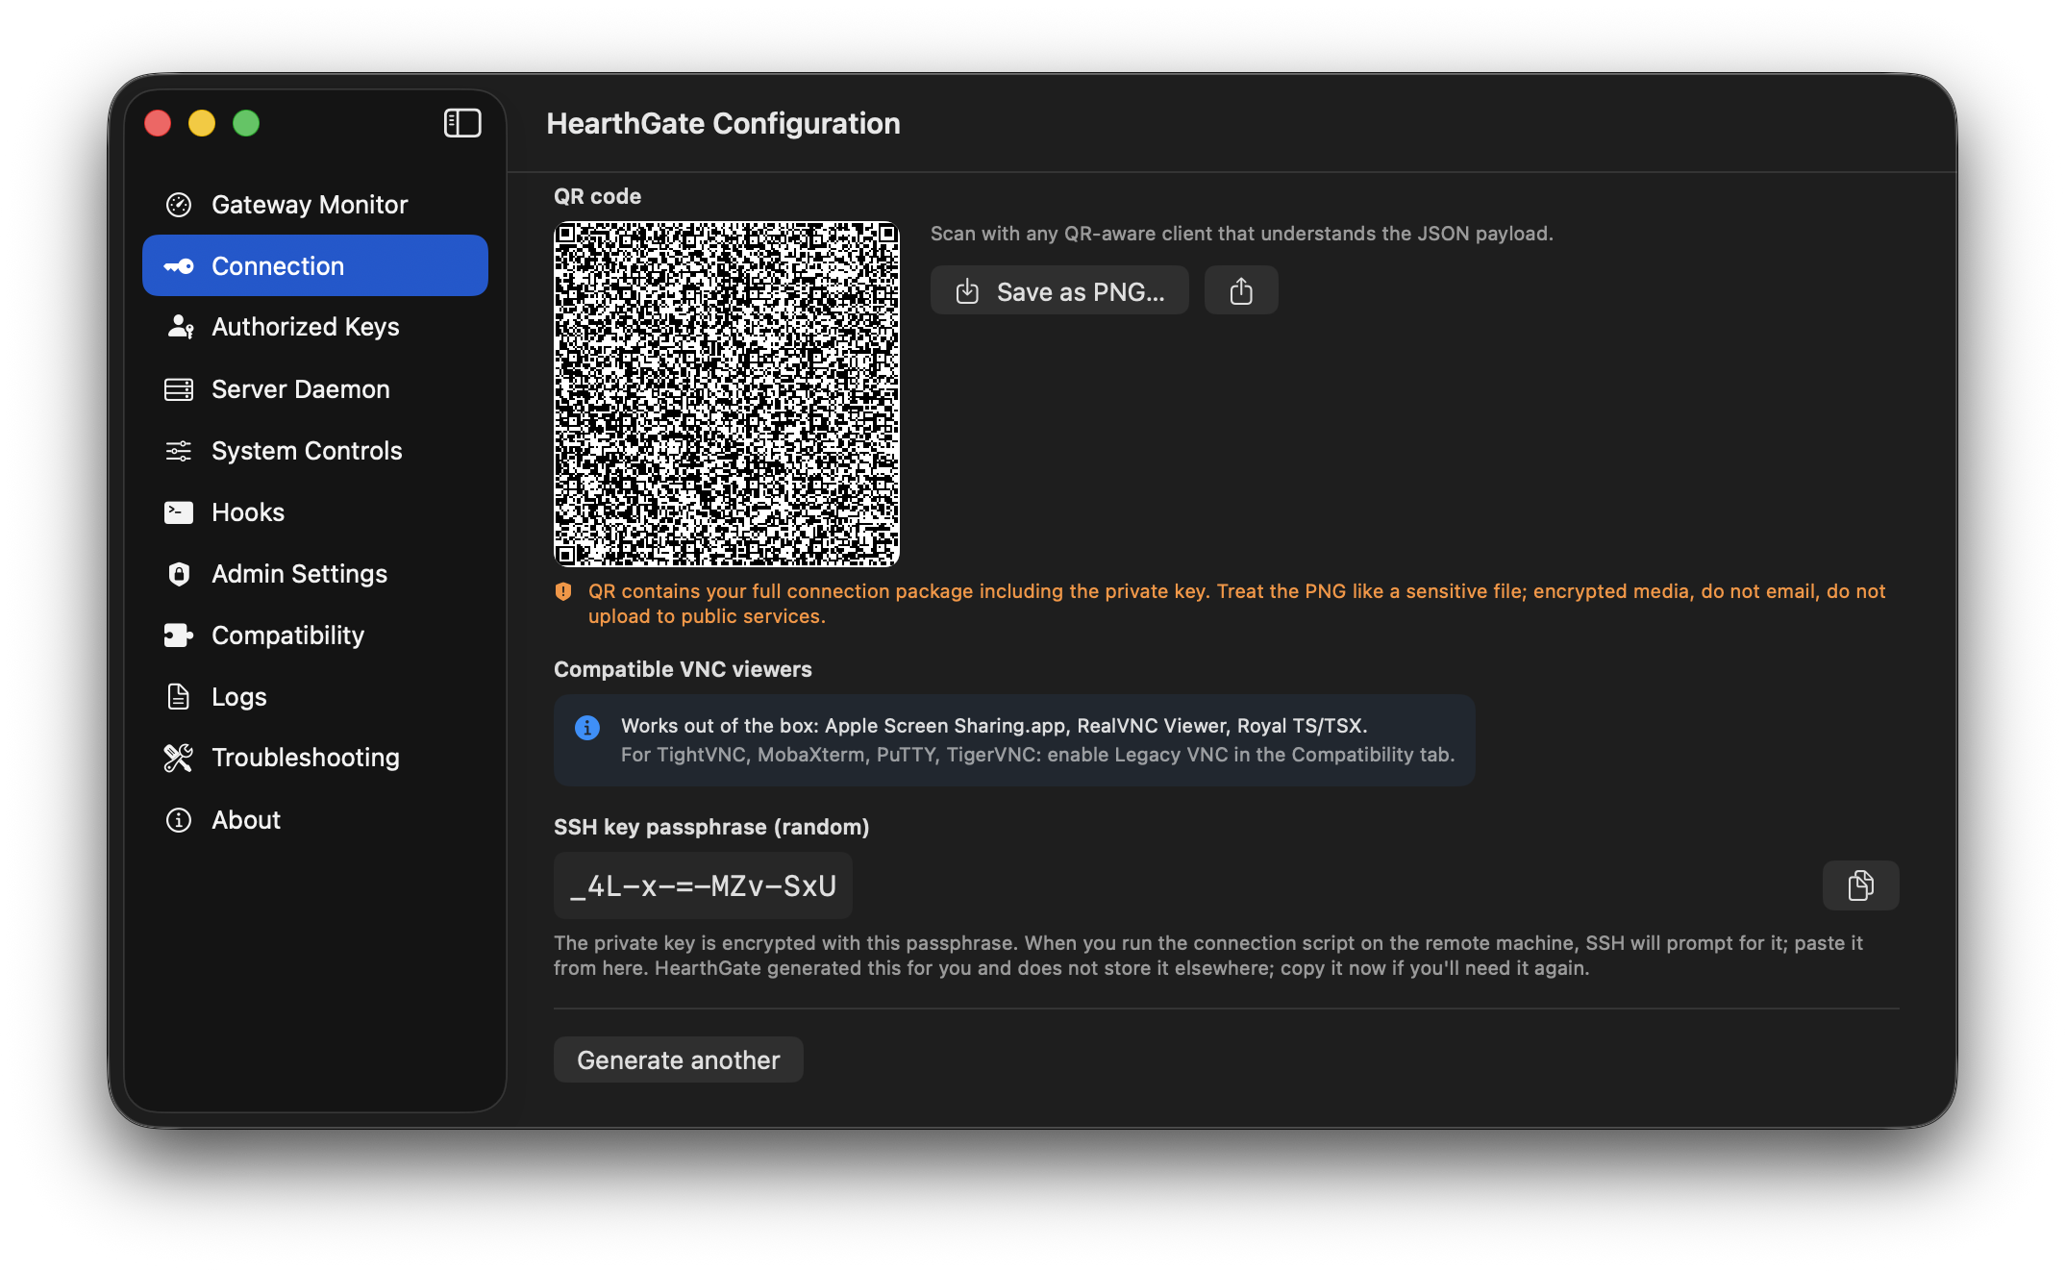
Task: Show the About page
Action: click(315, 820)
